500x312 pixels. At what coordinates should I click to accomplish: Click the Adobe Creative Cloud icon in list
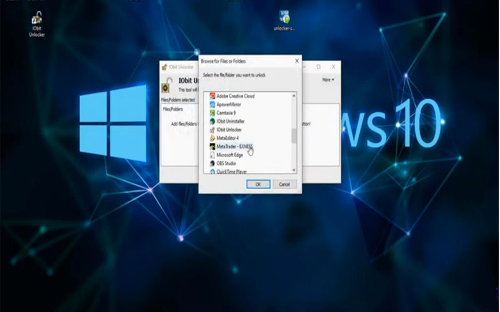[x=212, y=96]
